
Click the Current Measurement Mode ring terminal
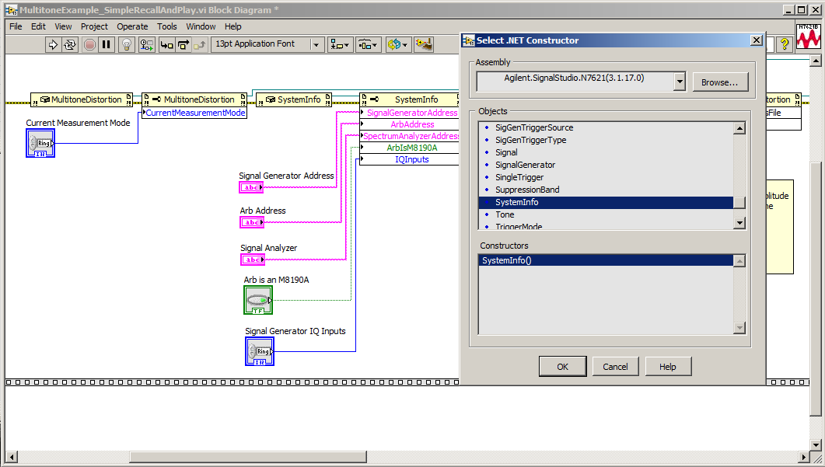[x=40, y=143]
